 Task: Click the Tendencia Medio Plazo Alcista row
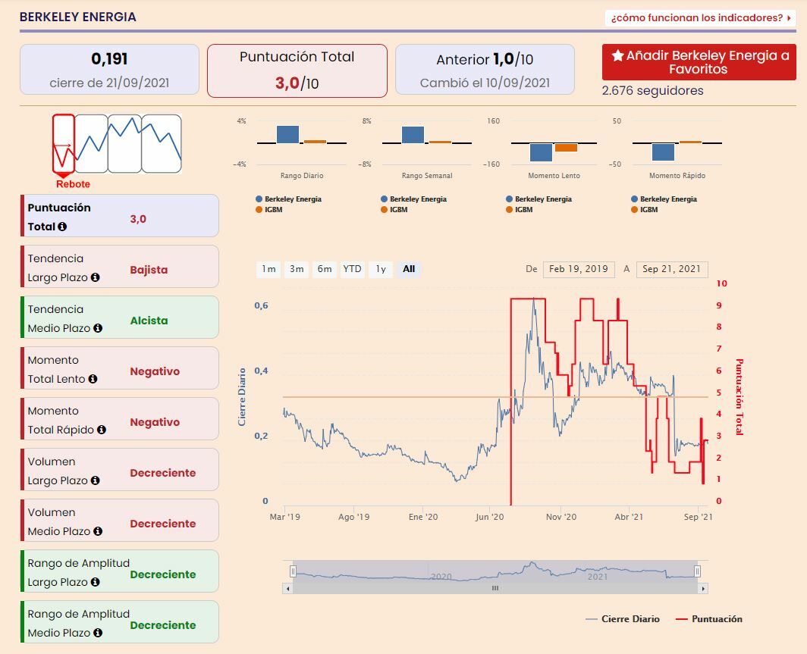click(119, 318)
